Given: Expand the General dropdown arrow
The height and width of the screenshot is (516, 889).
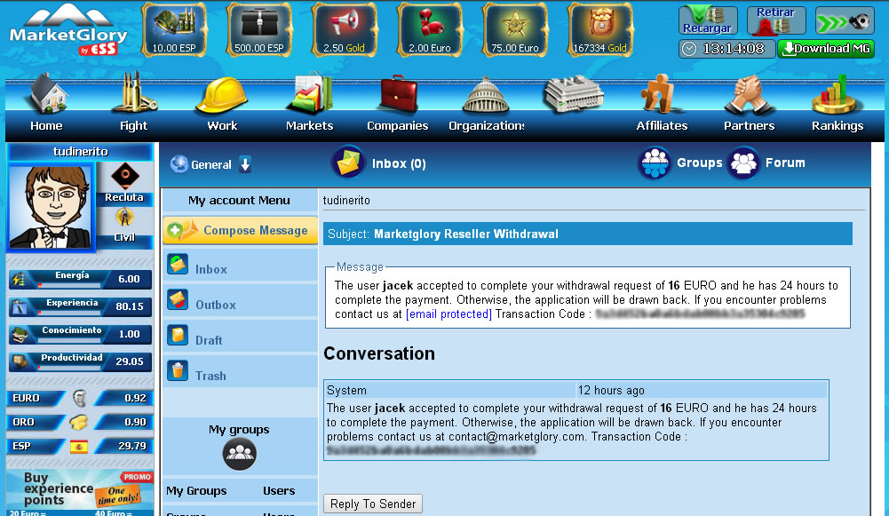Looking at the screenshot, I should [x=245, y=164].
